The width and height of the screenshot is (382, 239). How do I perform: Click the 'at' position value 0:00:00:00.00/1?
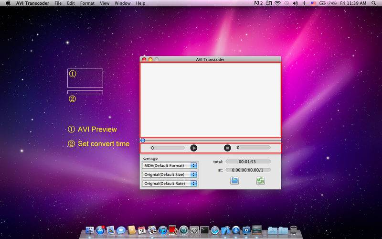(x=248, y=170)
